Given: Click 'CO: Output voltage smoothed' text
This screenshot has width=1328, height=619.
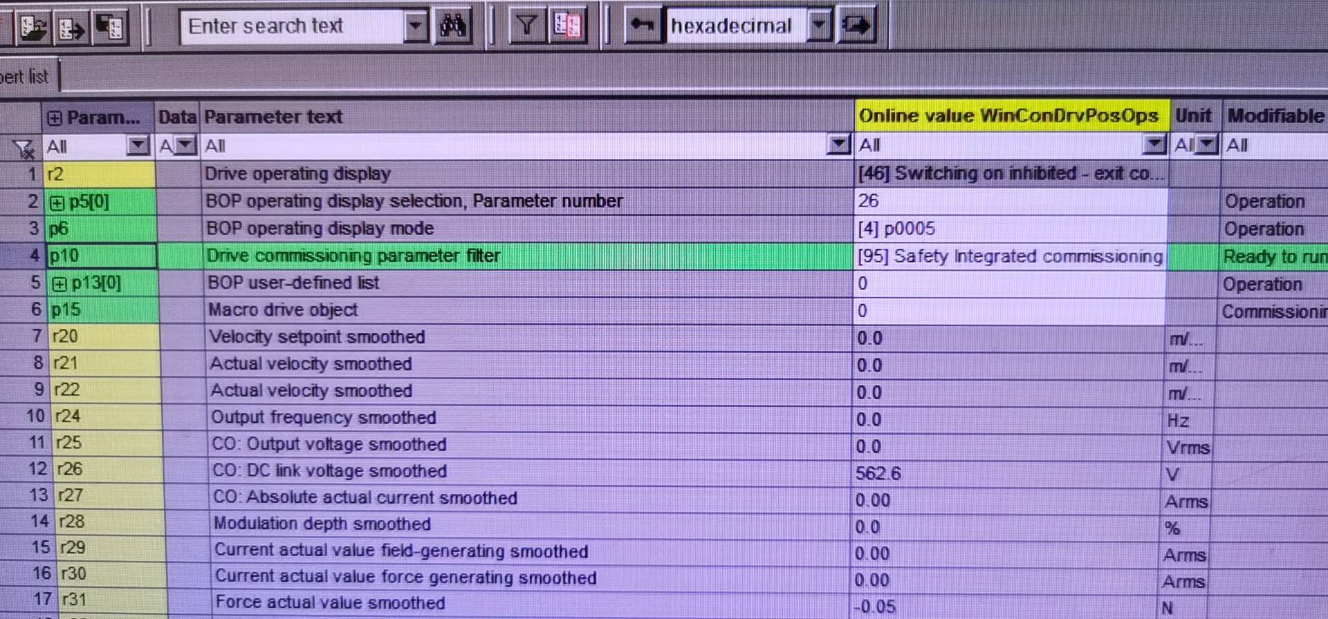Looking at the screenshot, I should pos(329,444).
